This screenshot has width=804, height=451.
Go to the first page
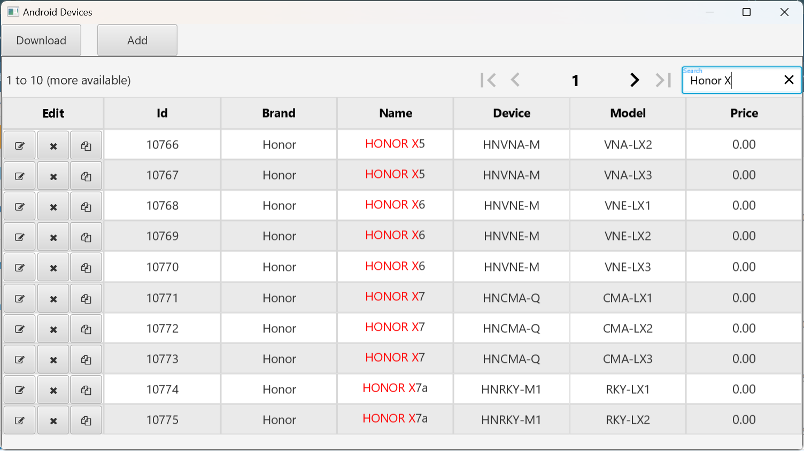[x=488, y=80]
